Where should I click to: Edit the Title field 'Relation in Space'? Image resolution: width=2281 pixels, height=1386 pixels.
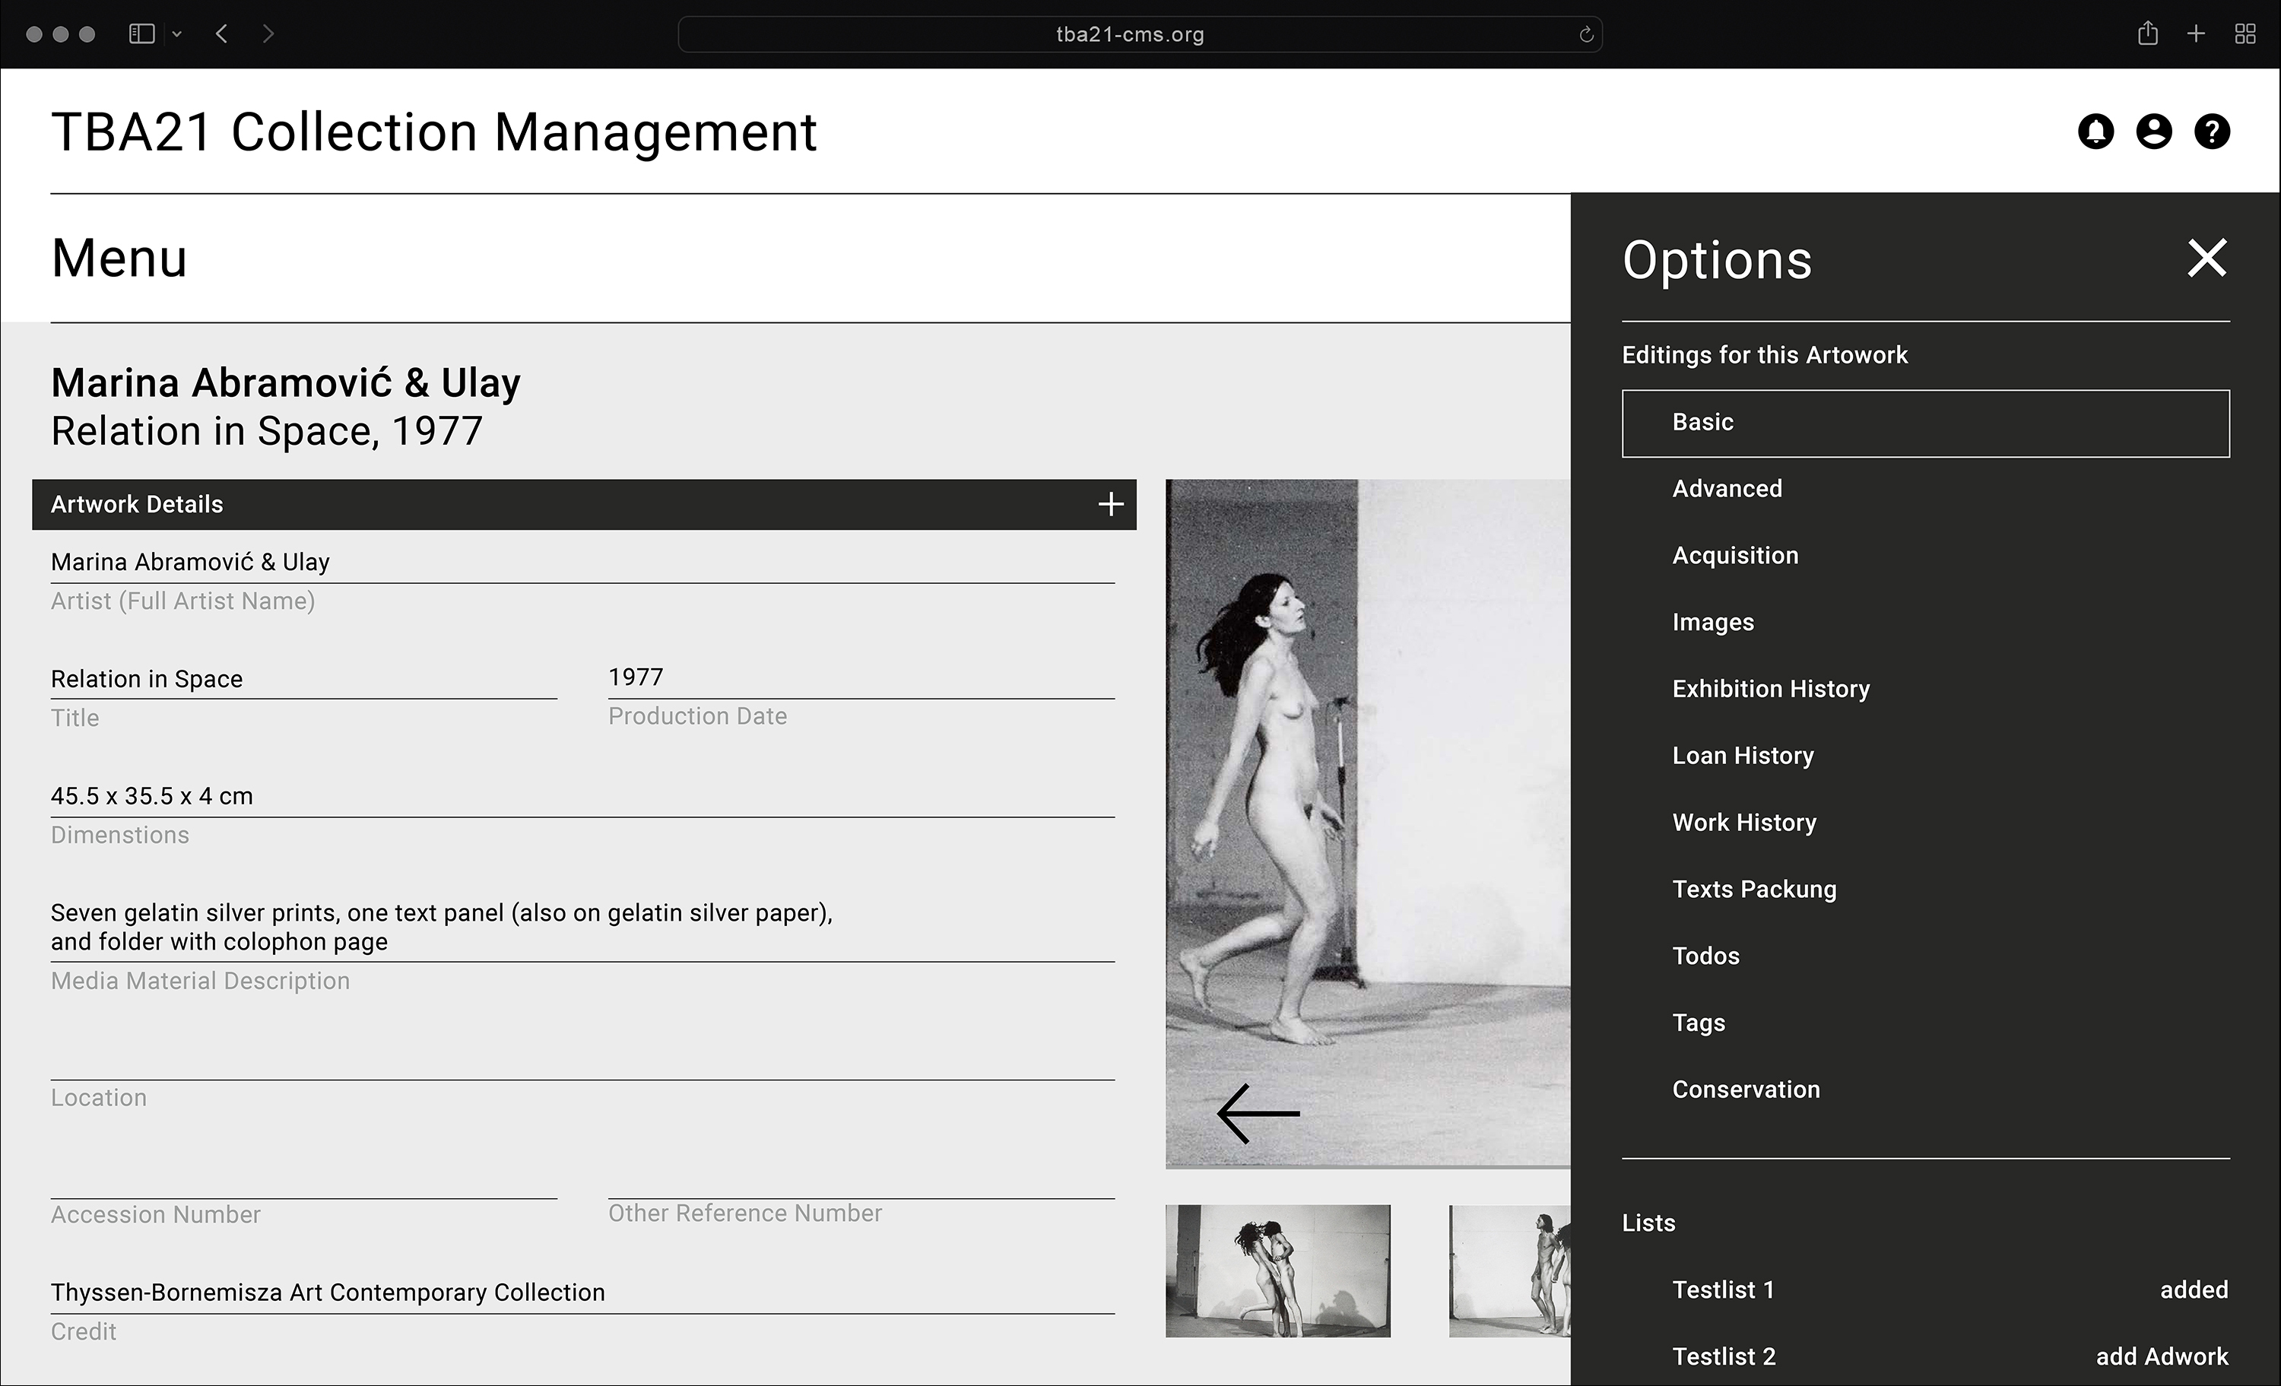(303, 679)
